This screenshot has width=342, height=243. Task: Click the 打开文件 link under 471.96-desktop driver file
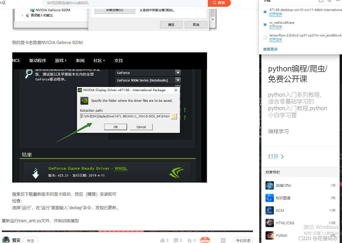276,14
